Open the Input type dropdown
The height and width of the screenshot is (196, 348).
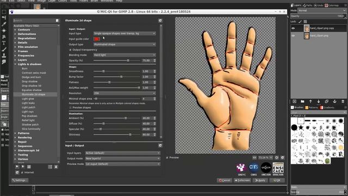pyautogui.click(x=125, y=33)
